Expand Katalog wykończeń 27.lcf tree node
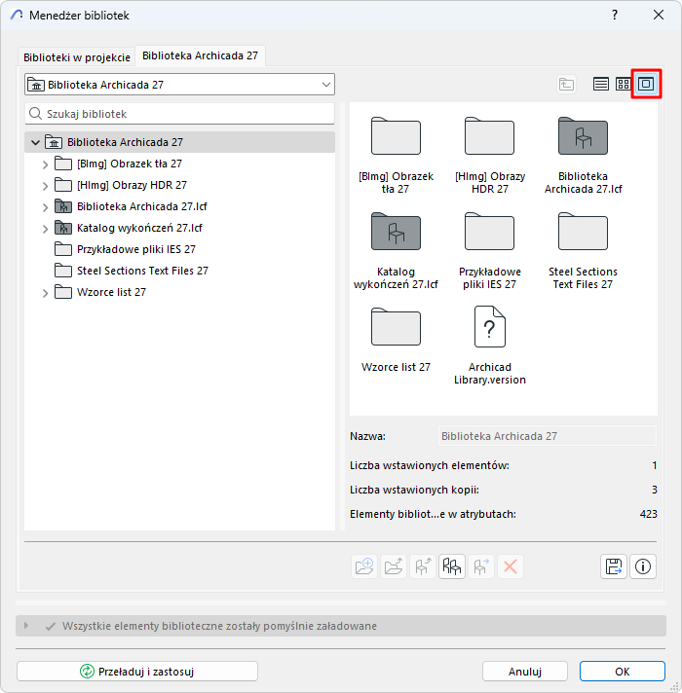Image resolution: width=682 pixels, height=693 pixels. click(45, 229)
